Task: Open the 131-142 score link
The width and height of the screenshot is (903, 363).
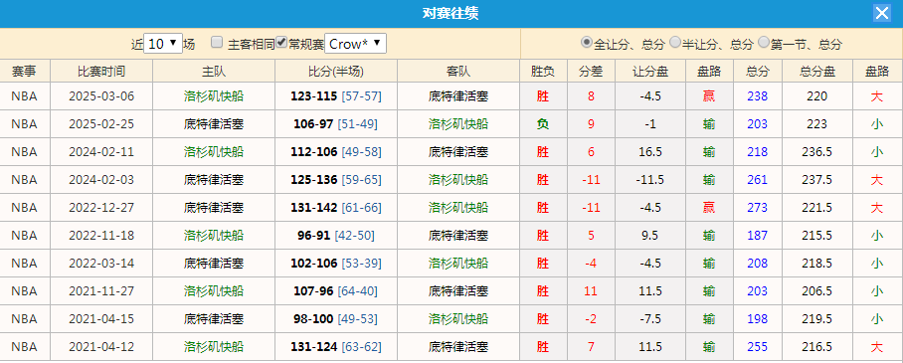Action: click(314, 208)
